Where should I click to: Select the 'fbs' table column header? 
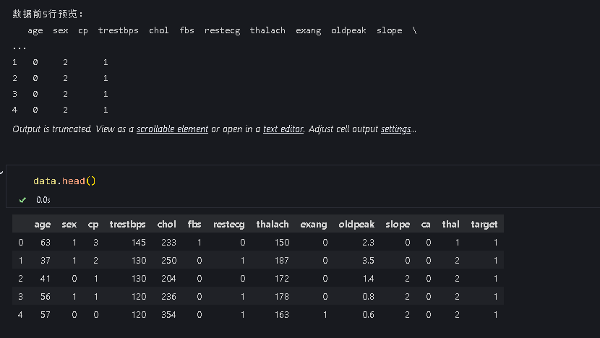[x=194, y=224]
